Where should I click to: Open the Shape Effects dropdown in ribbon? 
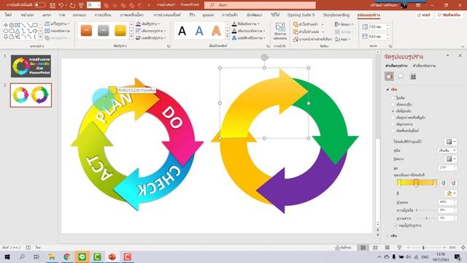point(151,38)
